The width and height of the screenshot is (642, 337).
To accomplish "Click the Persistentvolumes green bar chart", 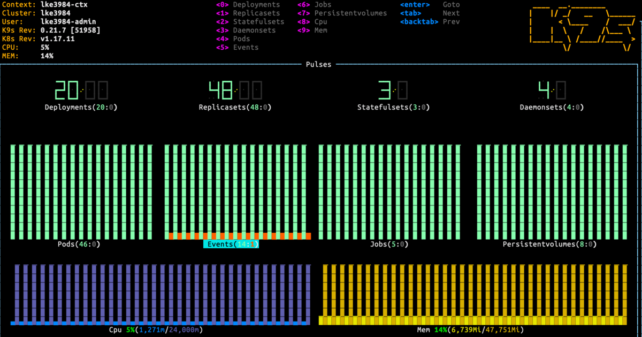I will click(552, 191).
